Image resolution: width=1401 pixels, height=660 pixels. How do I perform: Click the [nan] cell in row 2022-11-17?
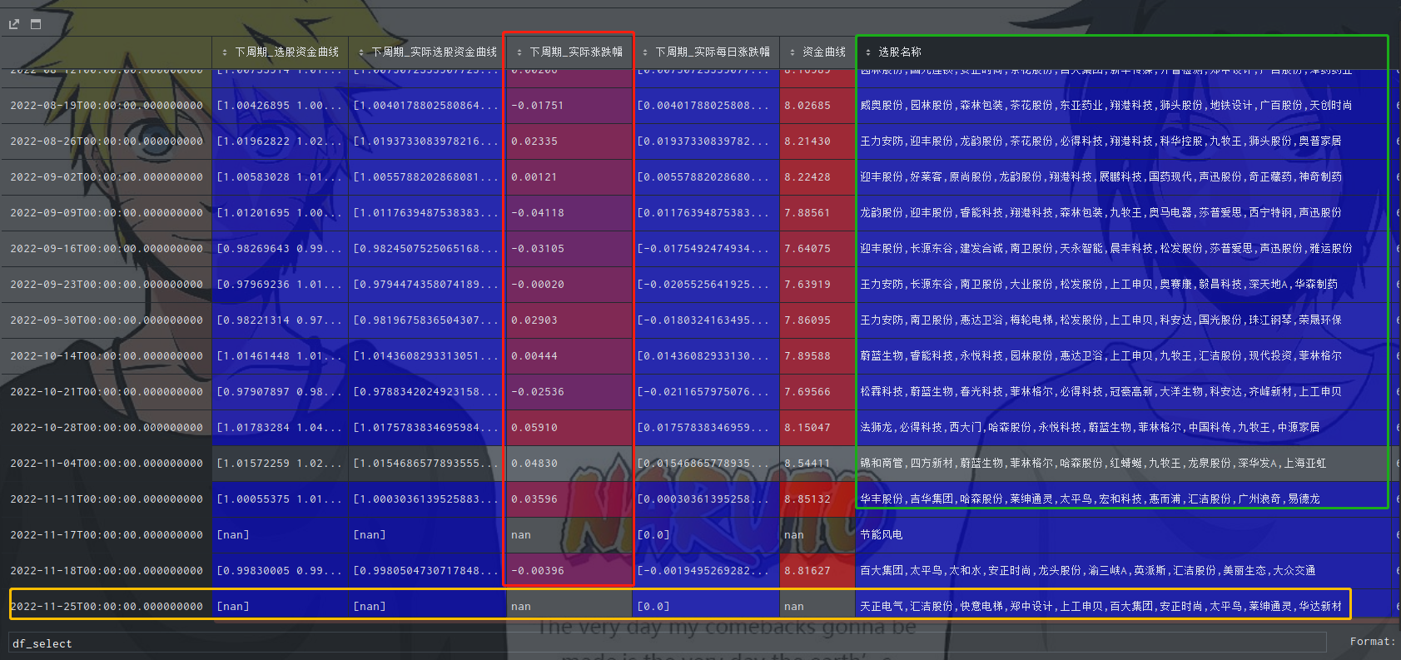[x=232, y=535]
